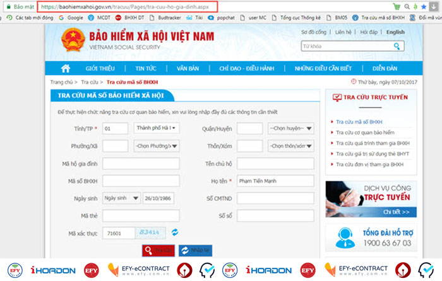Viewport: 442px width, 281px height.
Task: Click Chi tiết on Dịch vụ công banner
Action: click(x=396, y=212)
